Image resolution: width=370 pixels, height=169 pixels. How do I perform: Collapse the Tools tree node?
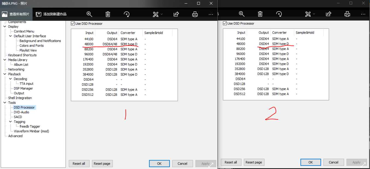coord(5,103)
